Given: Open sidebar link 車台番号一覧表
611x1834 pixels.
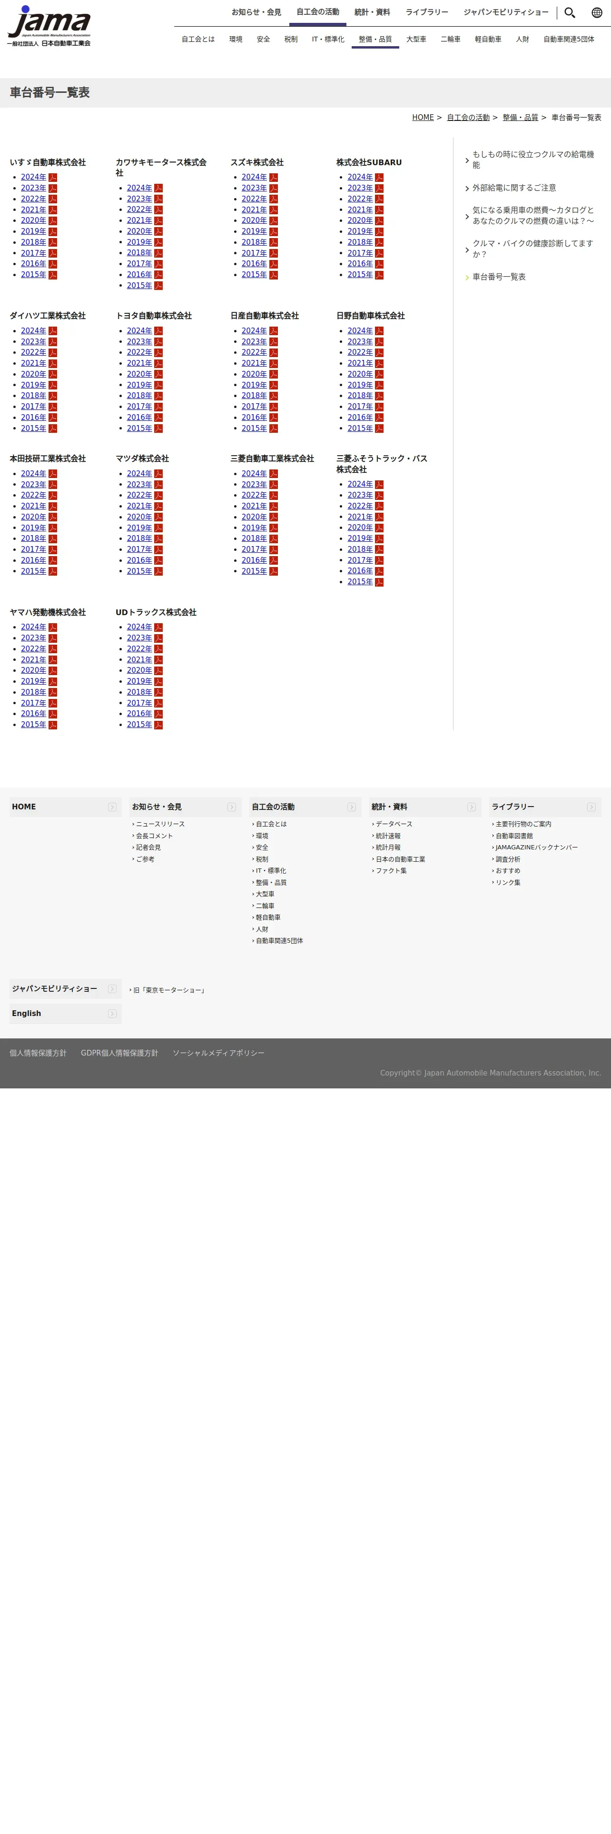Looking at the screenshot, I should (499, 277).
